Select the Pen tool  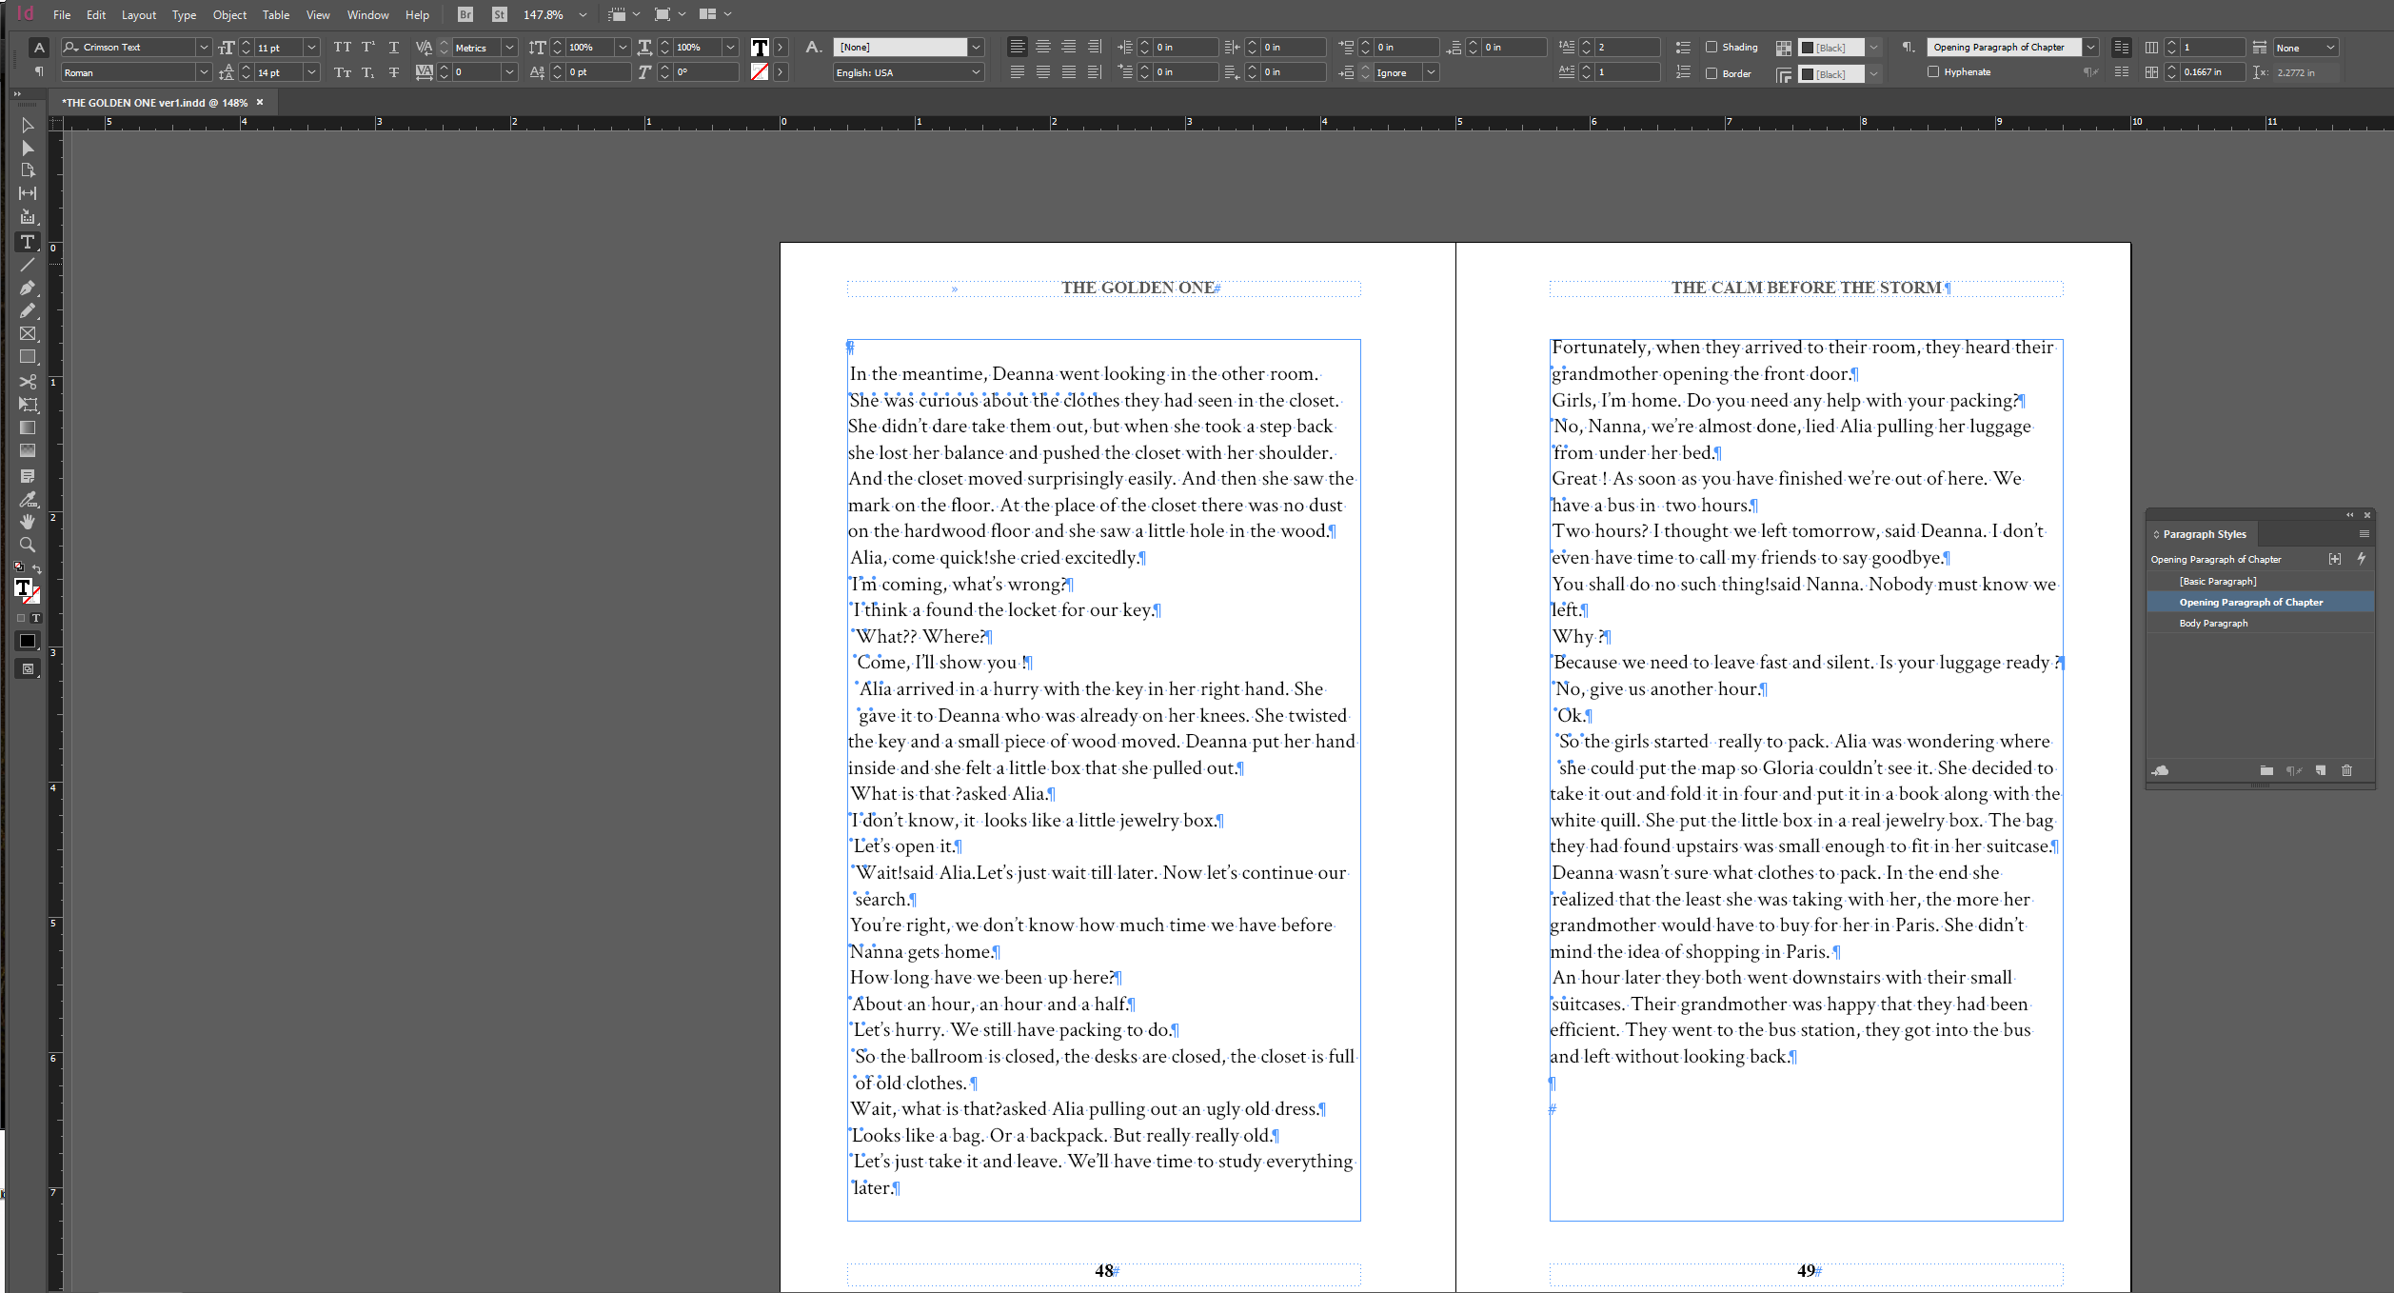28,288
